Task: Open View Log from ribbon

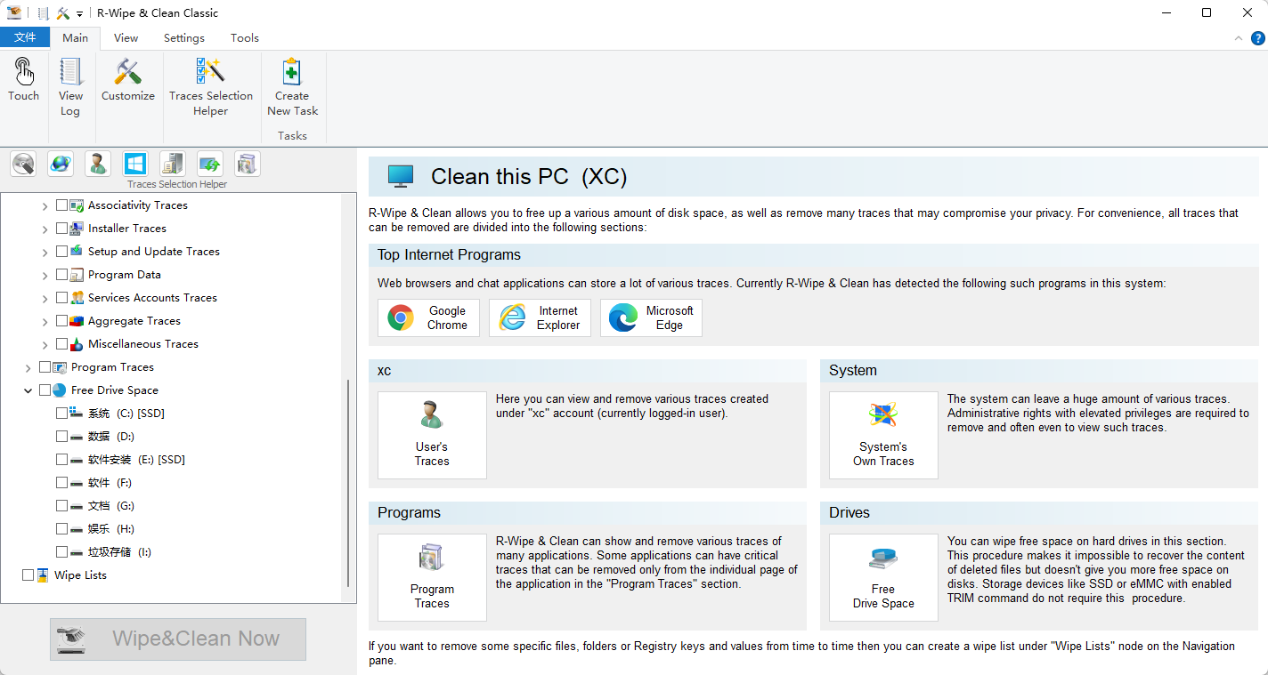Action: (70, 87)
